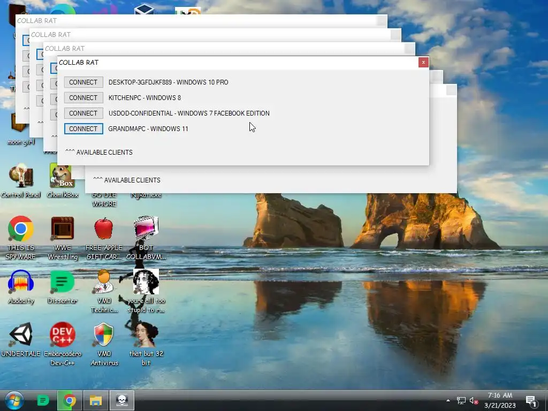This screenshot has width=548, height=411.
Task: Launch Dissenter from the desktop
Action: click(x=63, y=287)
